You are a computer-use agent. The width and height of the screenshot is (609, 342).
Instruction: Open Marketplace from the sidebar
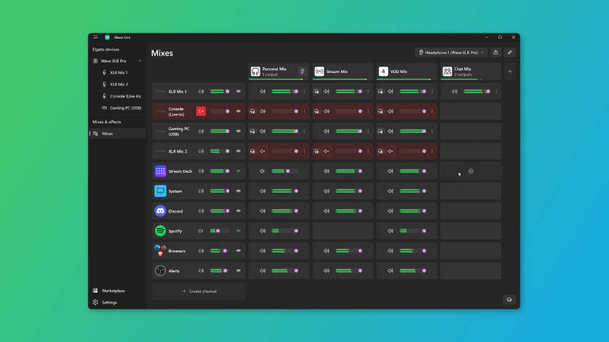click(x=114, y=291)
